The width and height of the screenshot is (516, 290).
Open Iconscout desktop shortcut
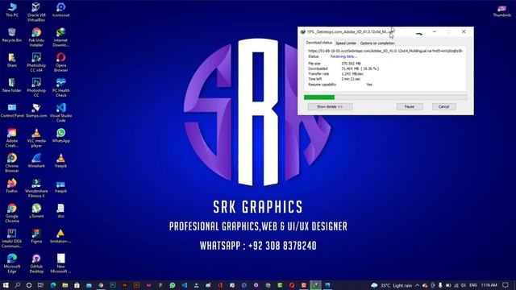pos(61,10)
